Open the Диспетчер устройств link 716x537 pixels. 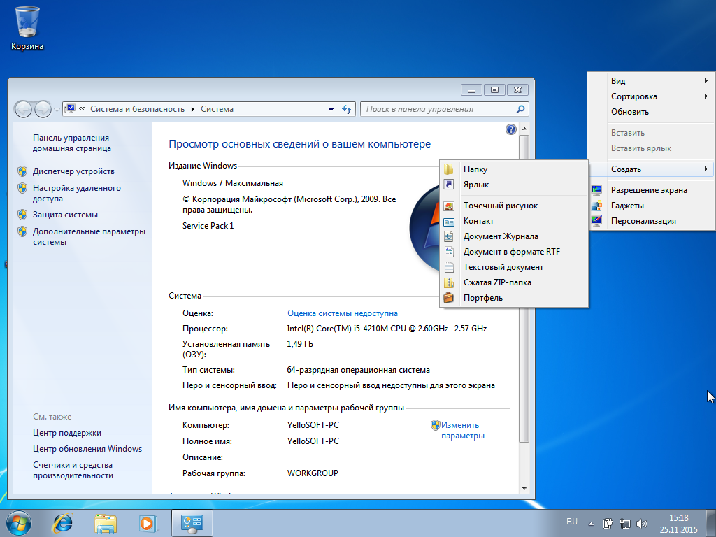pyautogui.click(x=73, y=171)
